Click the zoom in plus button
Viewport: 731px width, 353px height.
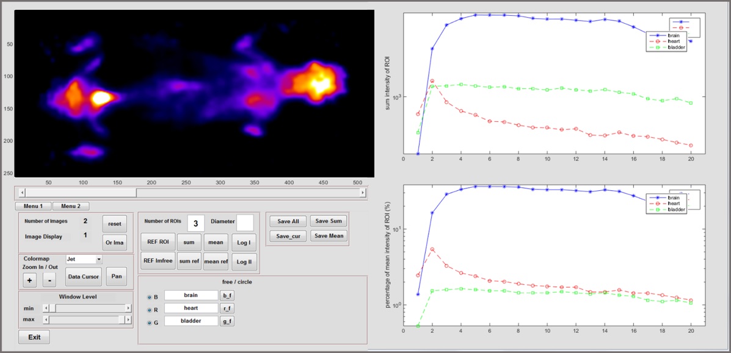coord(29,280)
